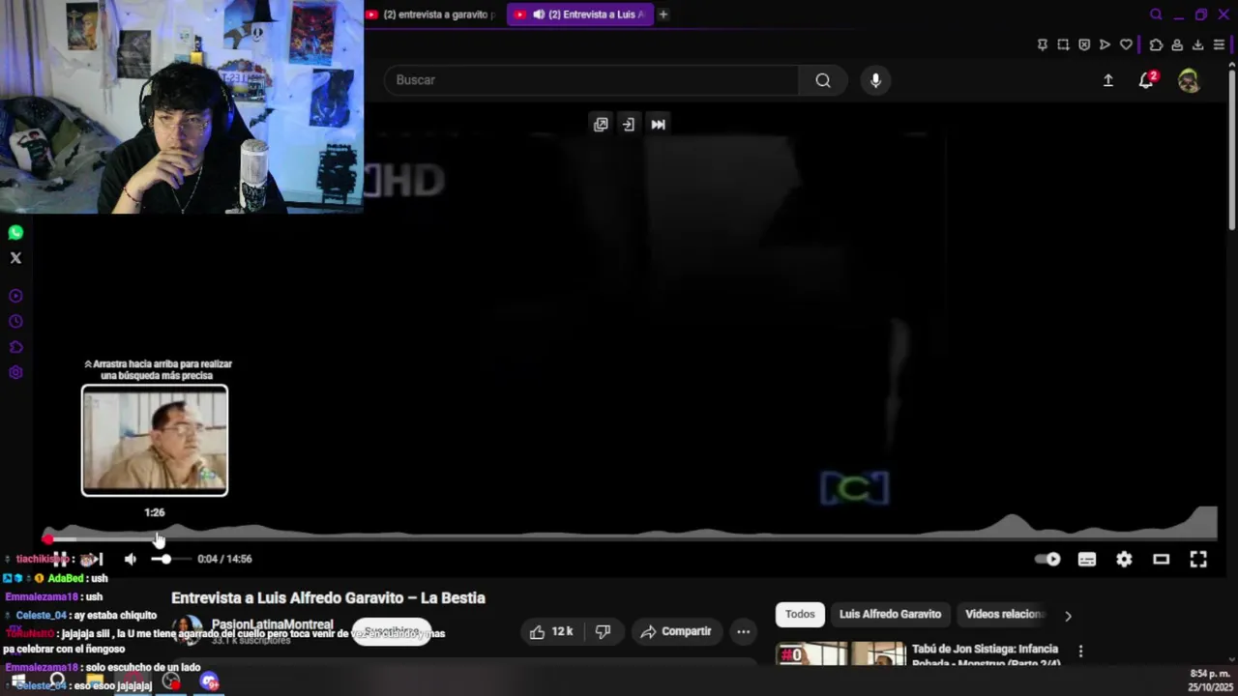
Task: Open the PasionLatinaMontreal channel link
Action: coord(272,624)
